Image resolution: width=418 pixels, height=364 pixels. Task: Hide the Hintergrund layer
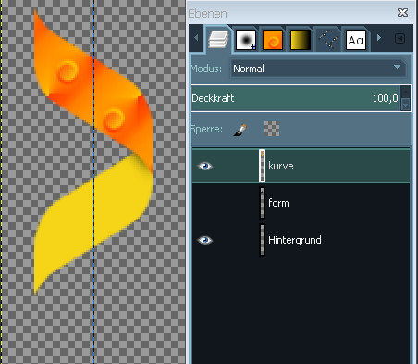click(205, 240)
